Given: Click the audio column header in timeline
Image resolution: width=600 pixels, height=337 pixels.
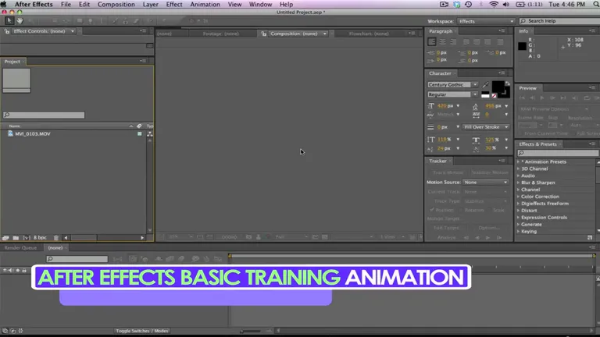Looking at the screenshot, I should point(10,270).
